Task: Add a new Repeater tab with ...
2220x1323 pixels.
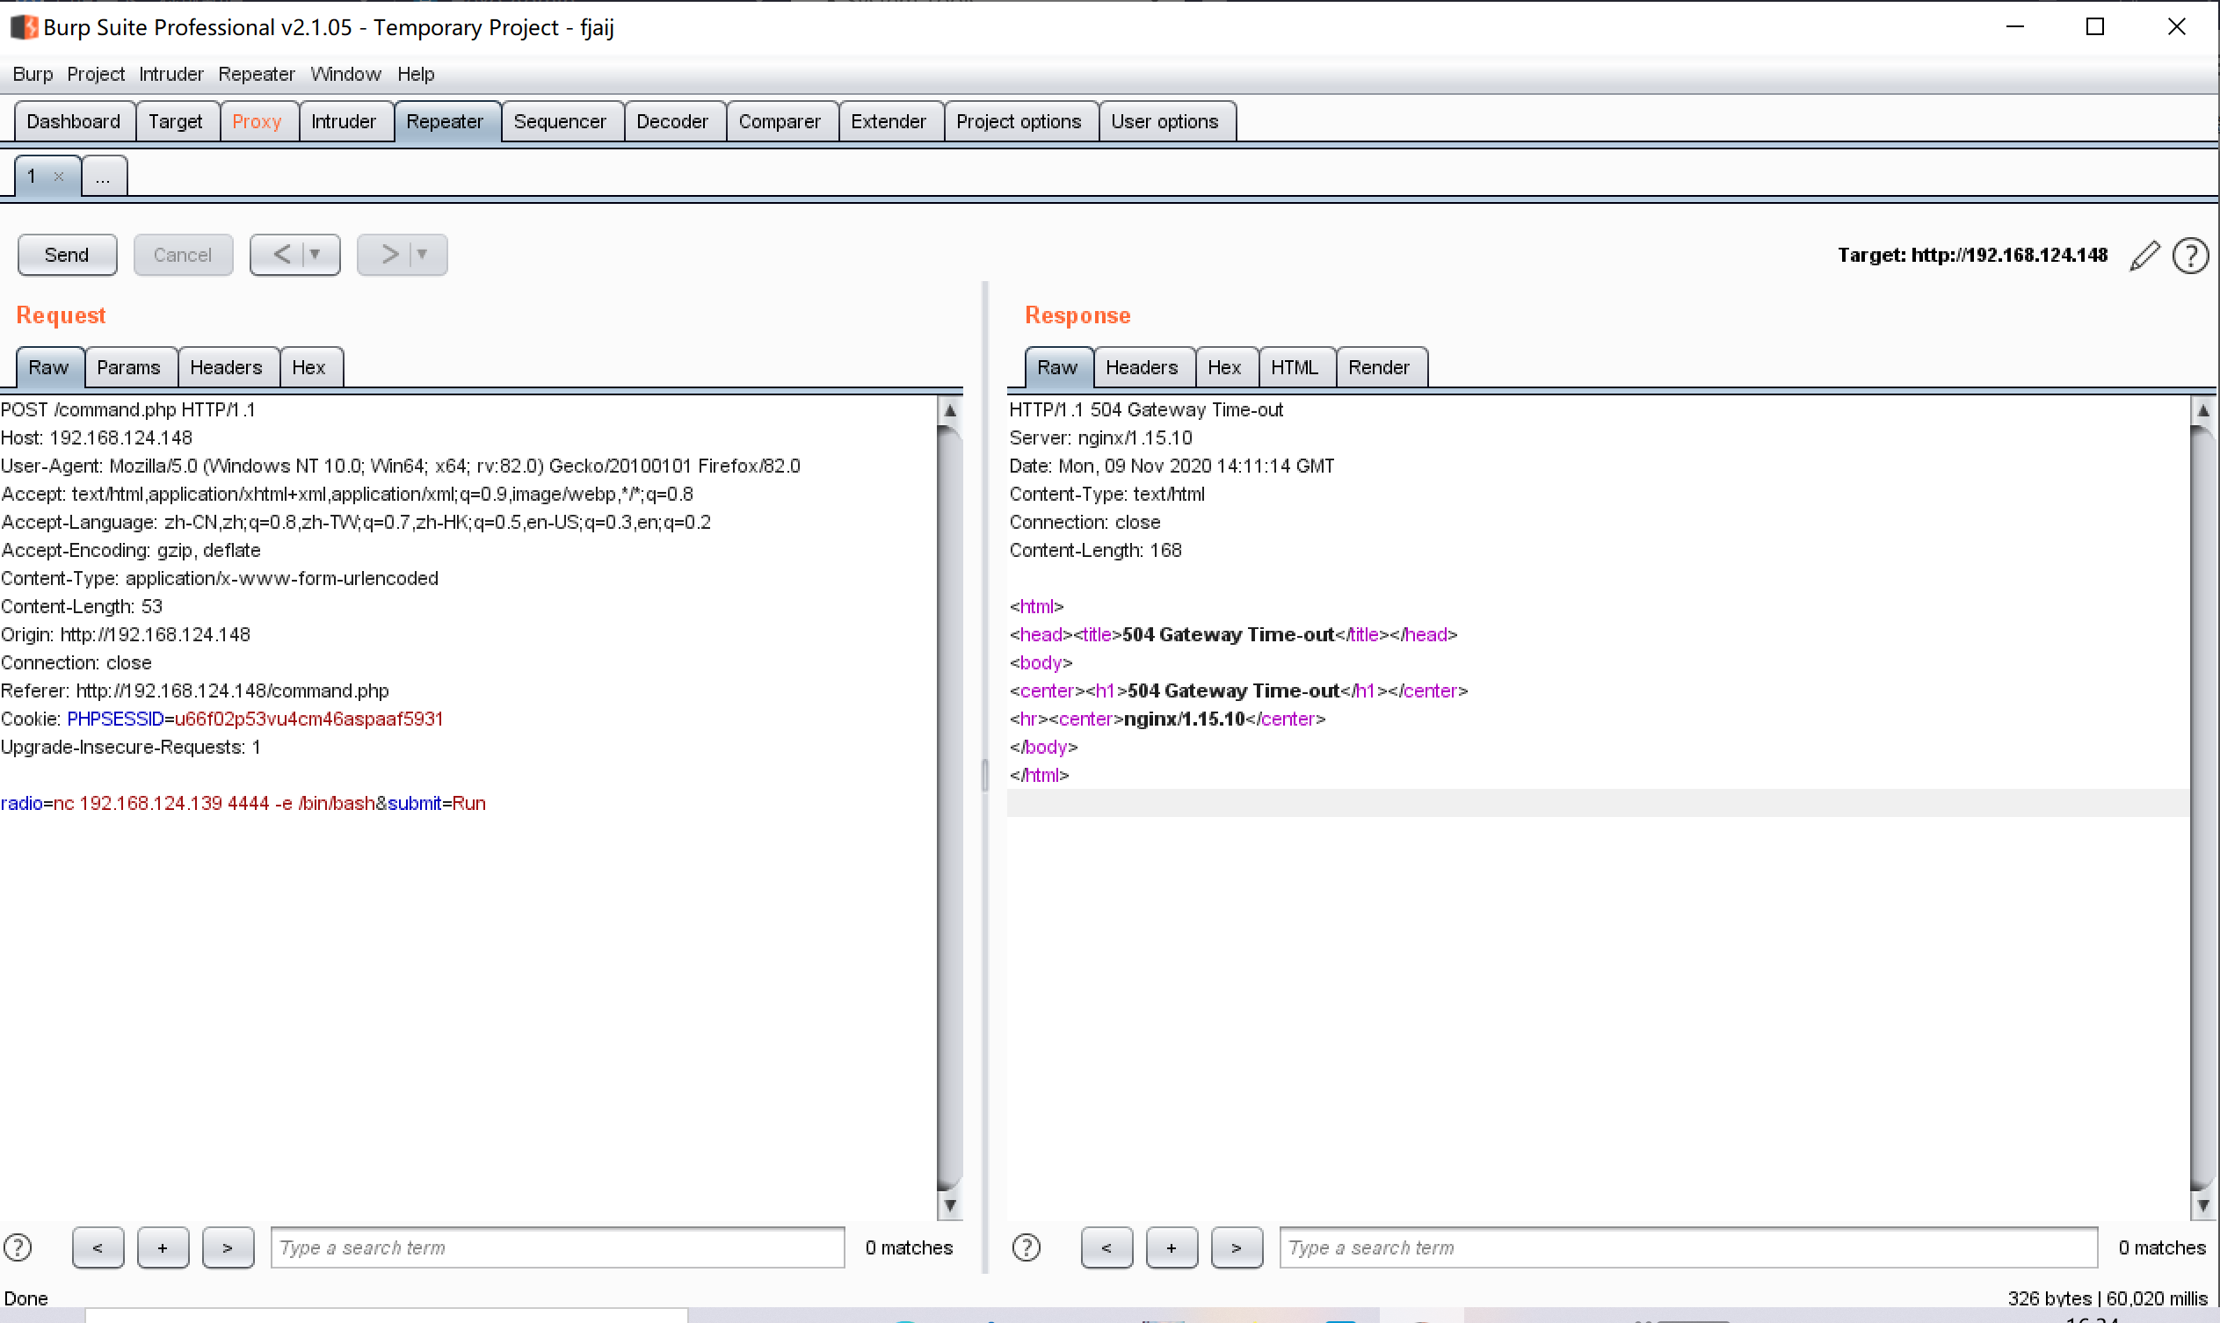Action: (104, 177)
